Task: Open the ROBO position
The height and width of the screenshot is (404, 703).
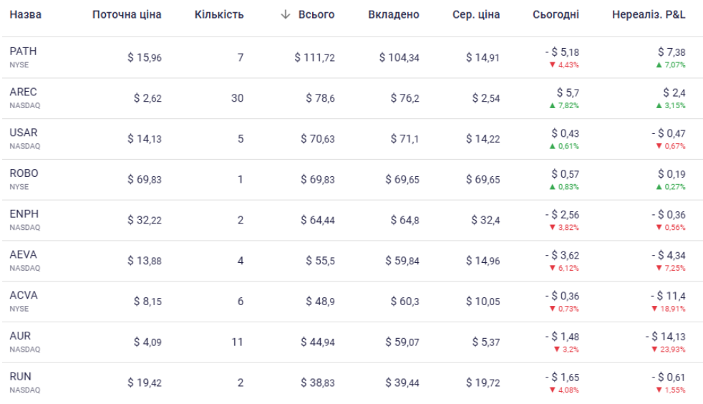Action: tap(24, 173)
